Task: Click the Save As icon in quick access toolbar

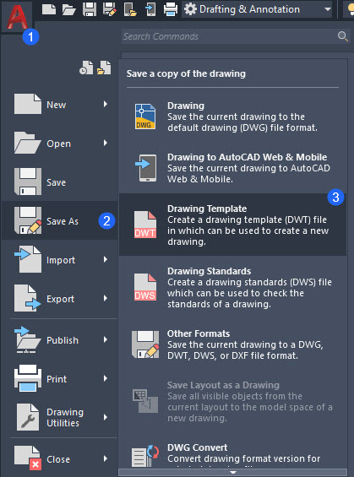Action: [x=110, y=9]
